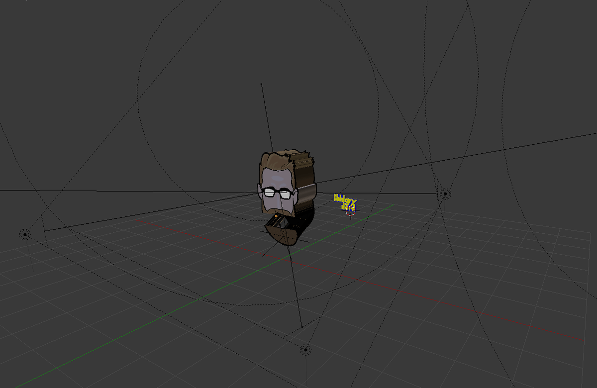Select the lamp object on the right side
Screen dimensions: 597x388
point(445,193)
